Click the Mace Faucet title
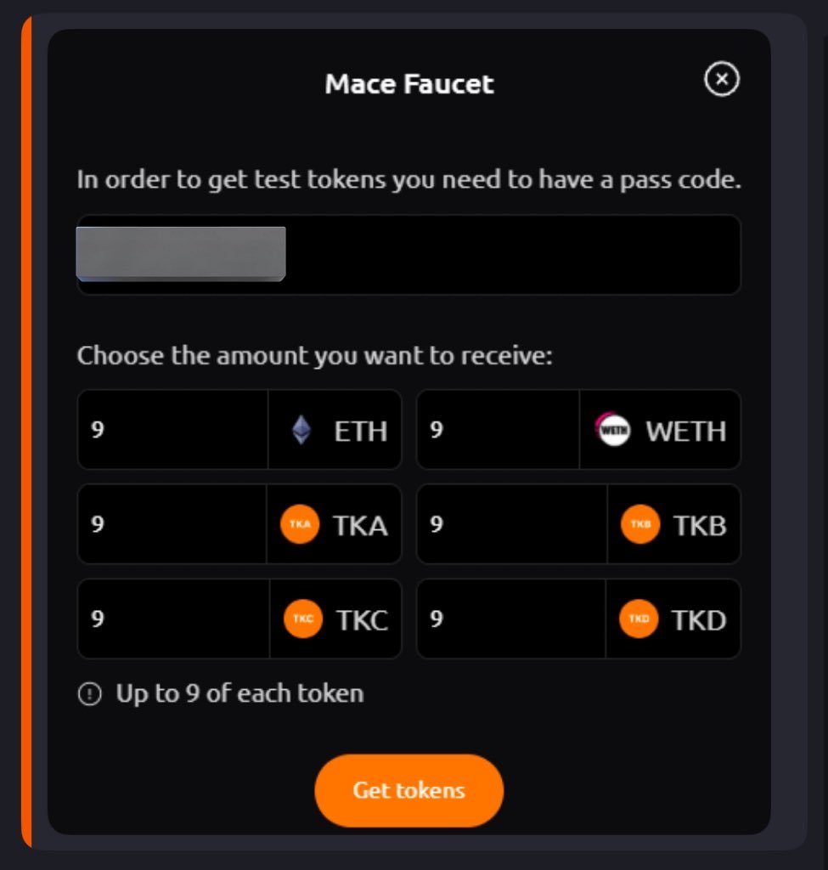 409,84
